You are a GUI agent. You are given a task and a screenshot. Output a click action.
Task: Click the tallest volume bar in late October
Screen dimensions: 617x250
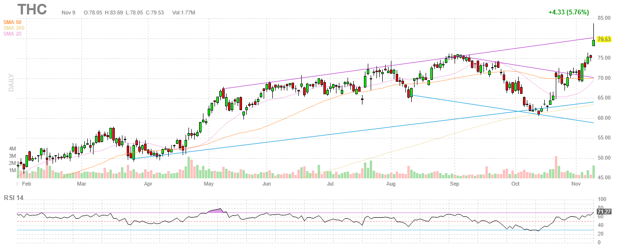click(556, 167)
